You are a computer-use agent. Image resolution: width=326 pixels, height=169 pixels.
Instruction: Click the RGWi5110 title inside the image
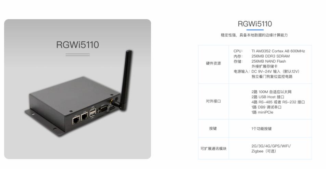(x=77, y=45)
